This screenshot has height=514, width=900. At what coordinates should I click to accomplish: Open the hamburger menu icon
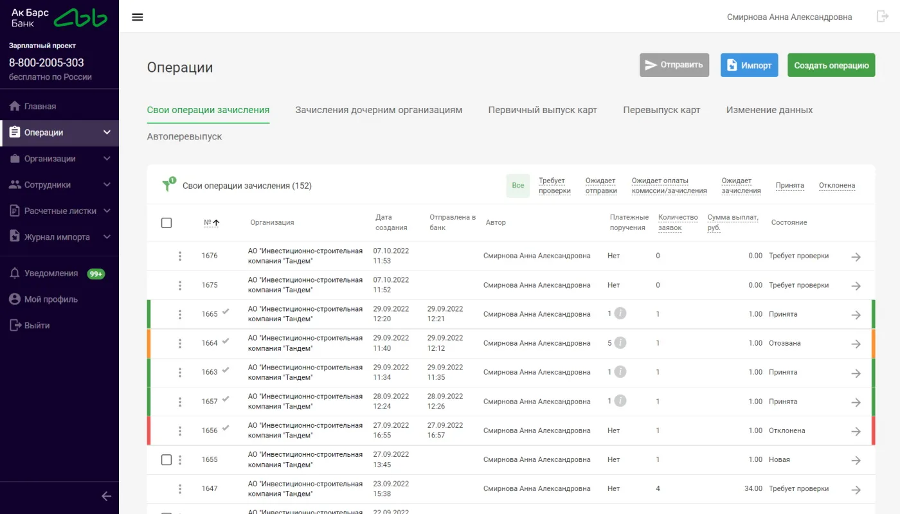pos(137,17)
